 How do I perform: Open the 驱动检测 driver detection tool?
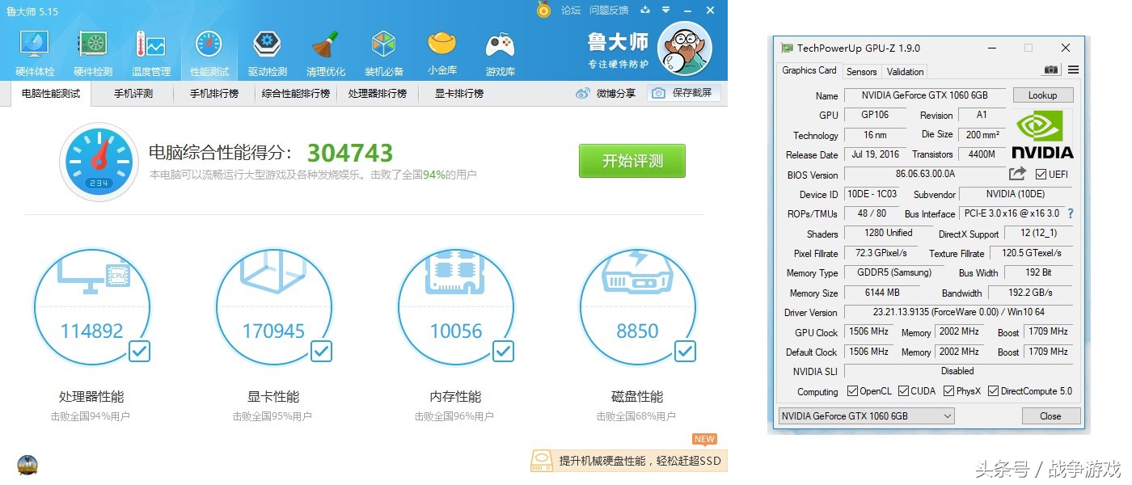click(x=267, y=48)
